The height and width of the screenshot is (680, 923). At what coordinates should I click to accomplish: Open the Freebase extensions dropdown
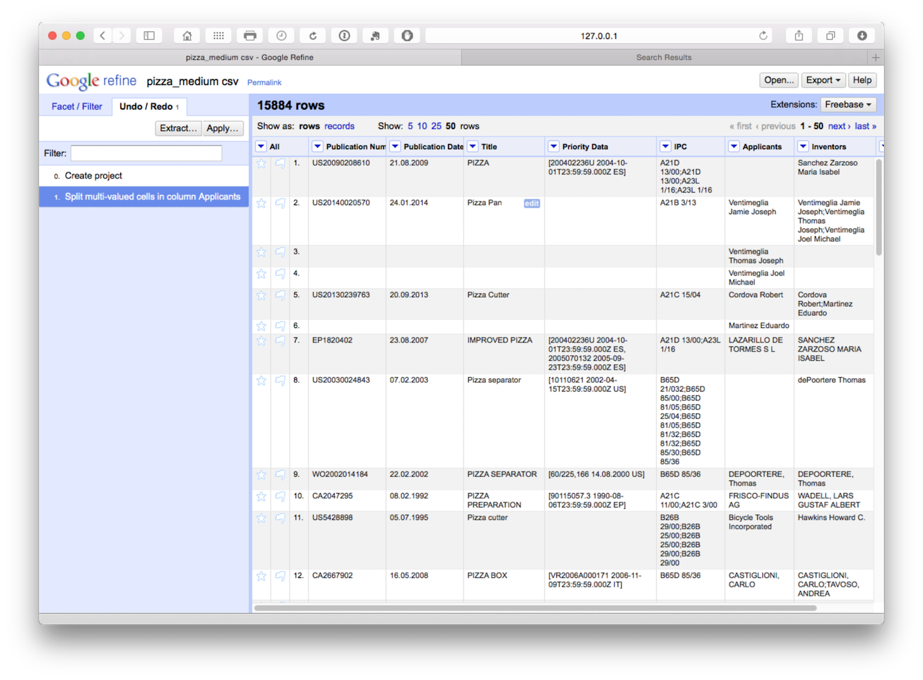(848, 105)
